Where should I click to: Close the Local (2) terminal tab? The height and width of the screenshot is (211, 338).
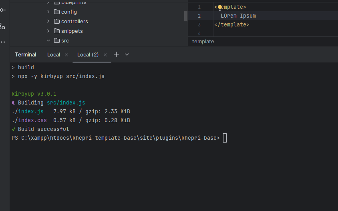(x=105, y=55)
